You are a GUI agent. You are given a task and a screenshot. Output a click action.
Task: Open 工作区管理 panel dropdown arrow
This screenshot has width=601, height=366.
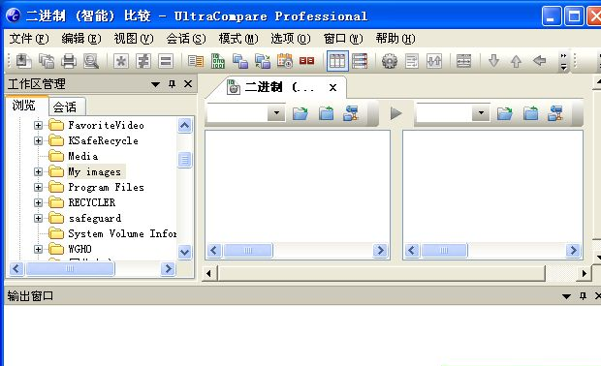tap(155, 84)
